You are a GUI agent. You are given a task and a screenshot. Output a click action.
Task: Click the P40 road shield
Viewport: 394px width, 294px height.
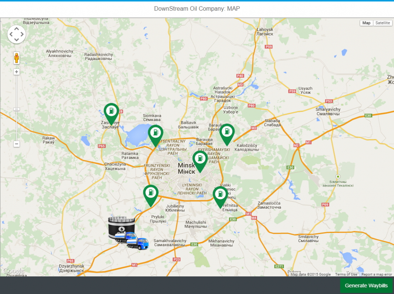pos(240,76)
